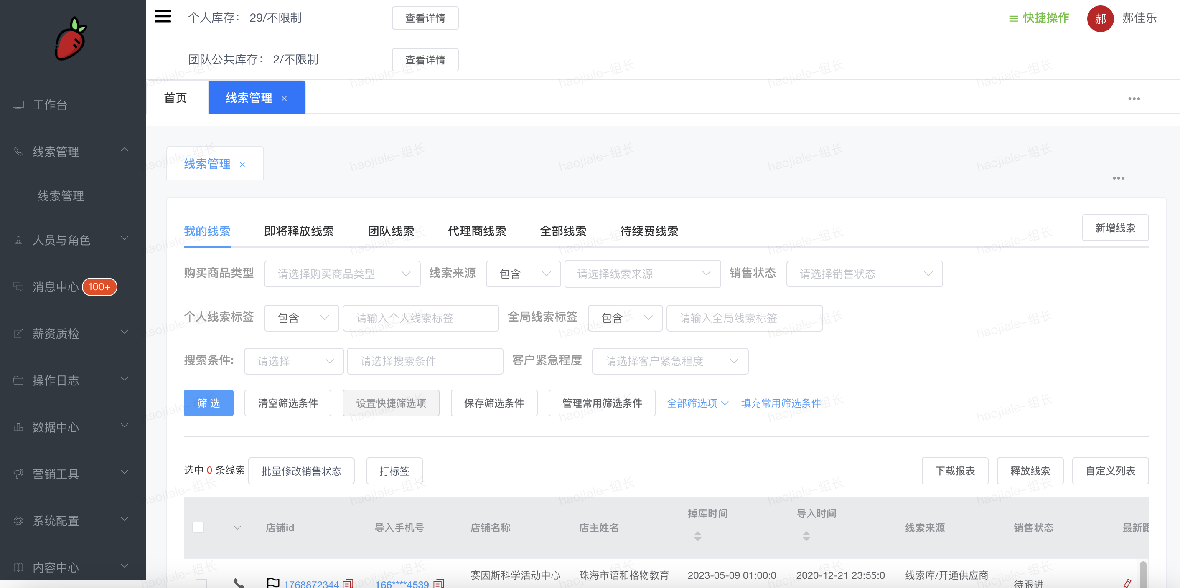1180x588 pixels.
Task: Click 查看详情 for 团队公共库存
Action: tap(425, 60)
